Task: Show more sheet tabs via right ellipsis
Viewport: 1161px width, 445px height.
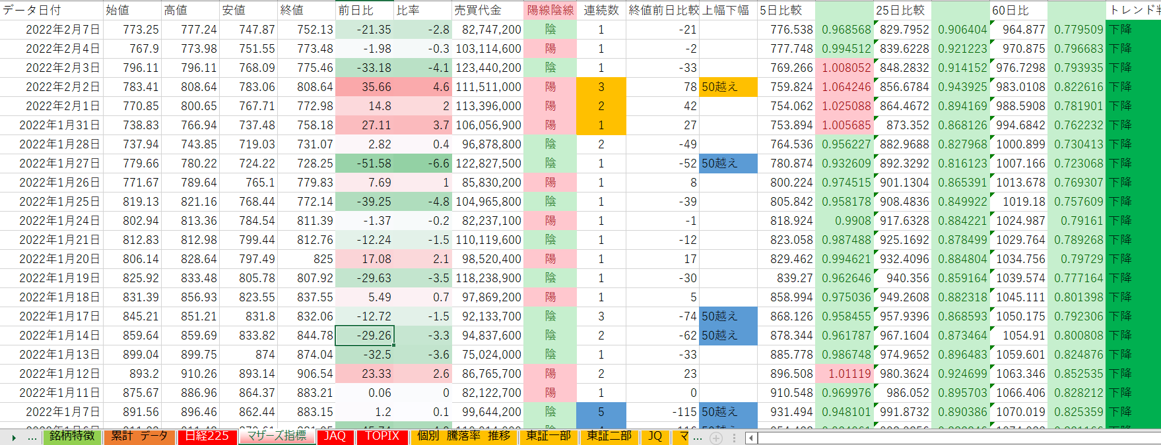Action: point(698,437)
